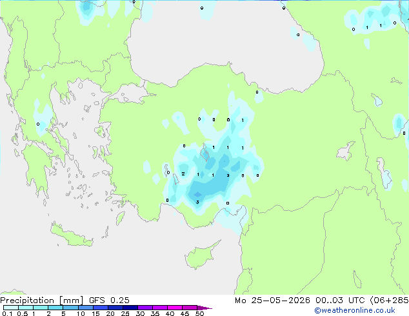Select the '25' legend scale label

(x=125, y=313)
